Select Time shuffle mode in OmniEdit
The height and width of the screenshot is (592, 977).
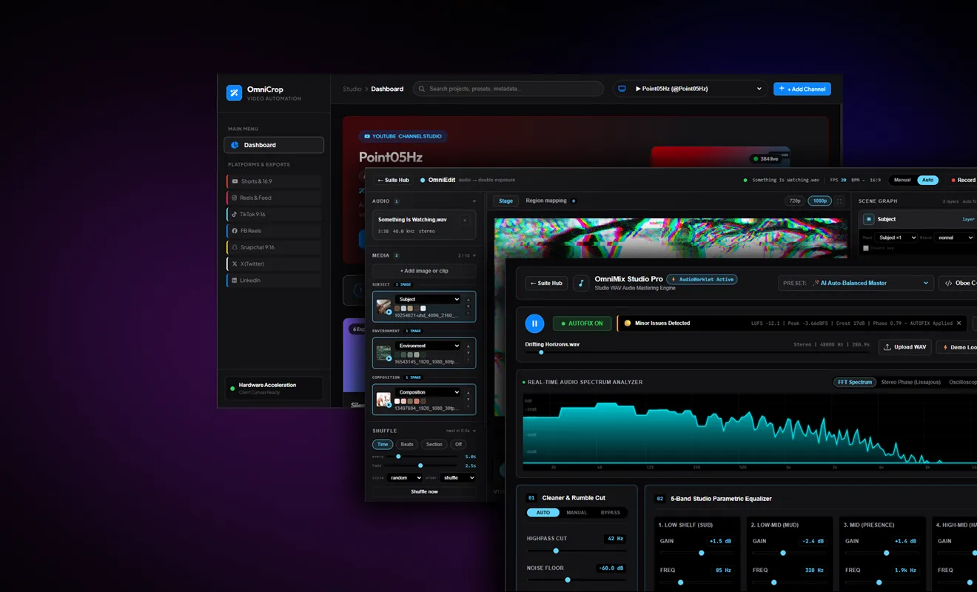pos(383,445)
